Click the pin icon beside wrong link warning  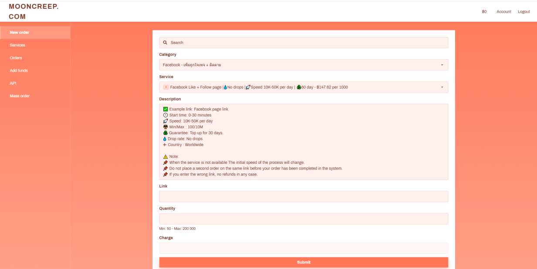165,174
